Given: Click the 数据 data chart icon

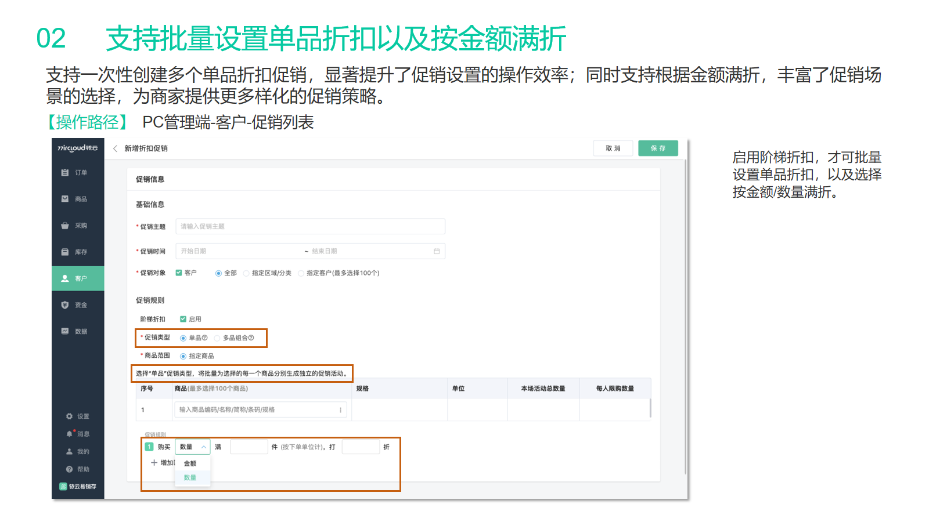Looking at the screenshot, I should coord(65,331).
